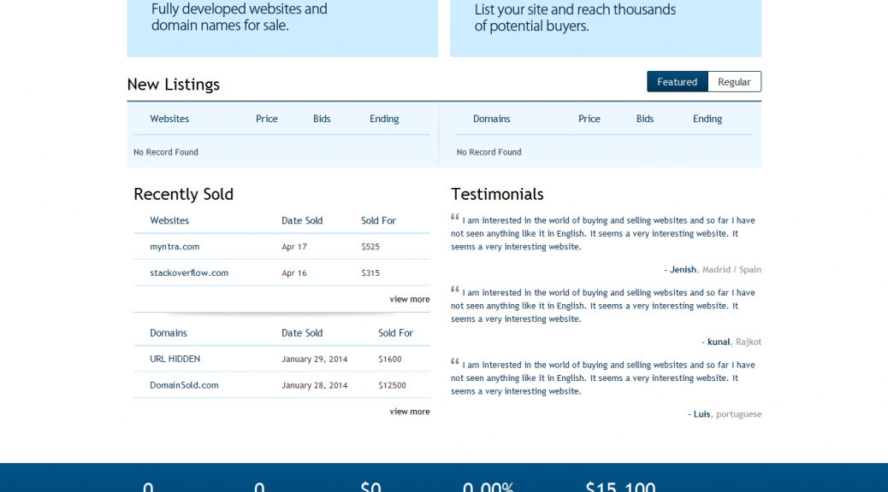
Task: Click the kunal testimonial author name
Action: pyautogui.click(x=719, y=343)
